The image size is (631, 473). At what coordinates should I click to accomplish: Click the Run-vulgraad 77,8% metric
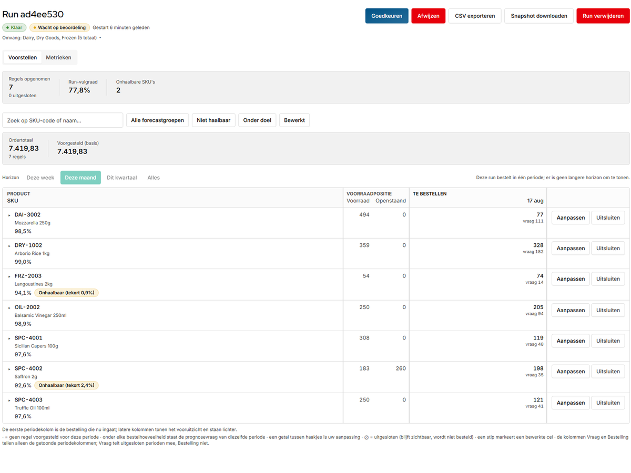tap(83, 87)
